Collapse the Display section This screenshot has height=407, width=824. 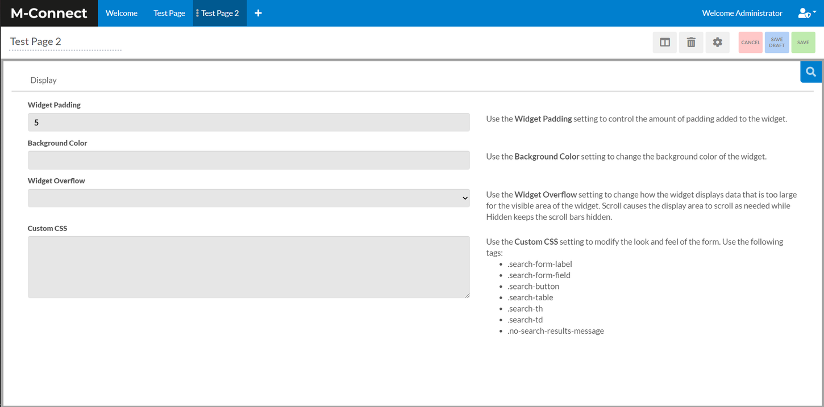[43, 80]
